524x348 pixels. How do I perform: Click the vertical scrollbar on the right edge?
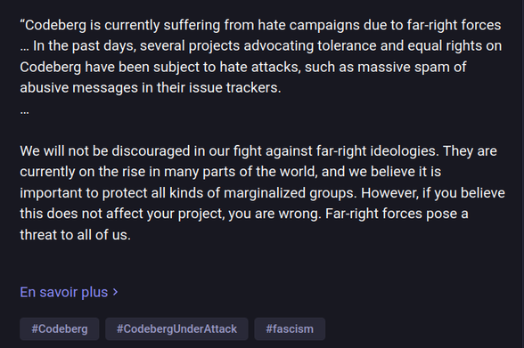click(x=521, y=174)
